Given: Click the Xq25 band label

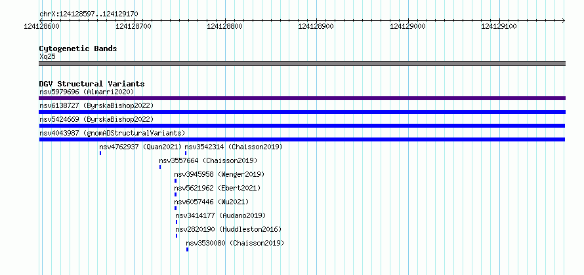Looking at the screenshot, I should [x=47, y=56].
